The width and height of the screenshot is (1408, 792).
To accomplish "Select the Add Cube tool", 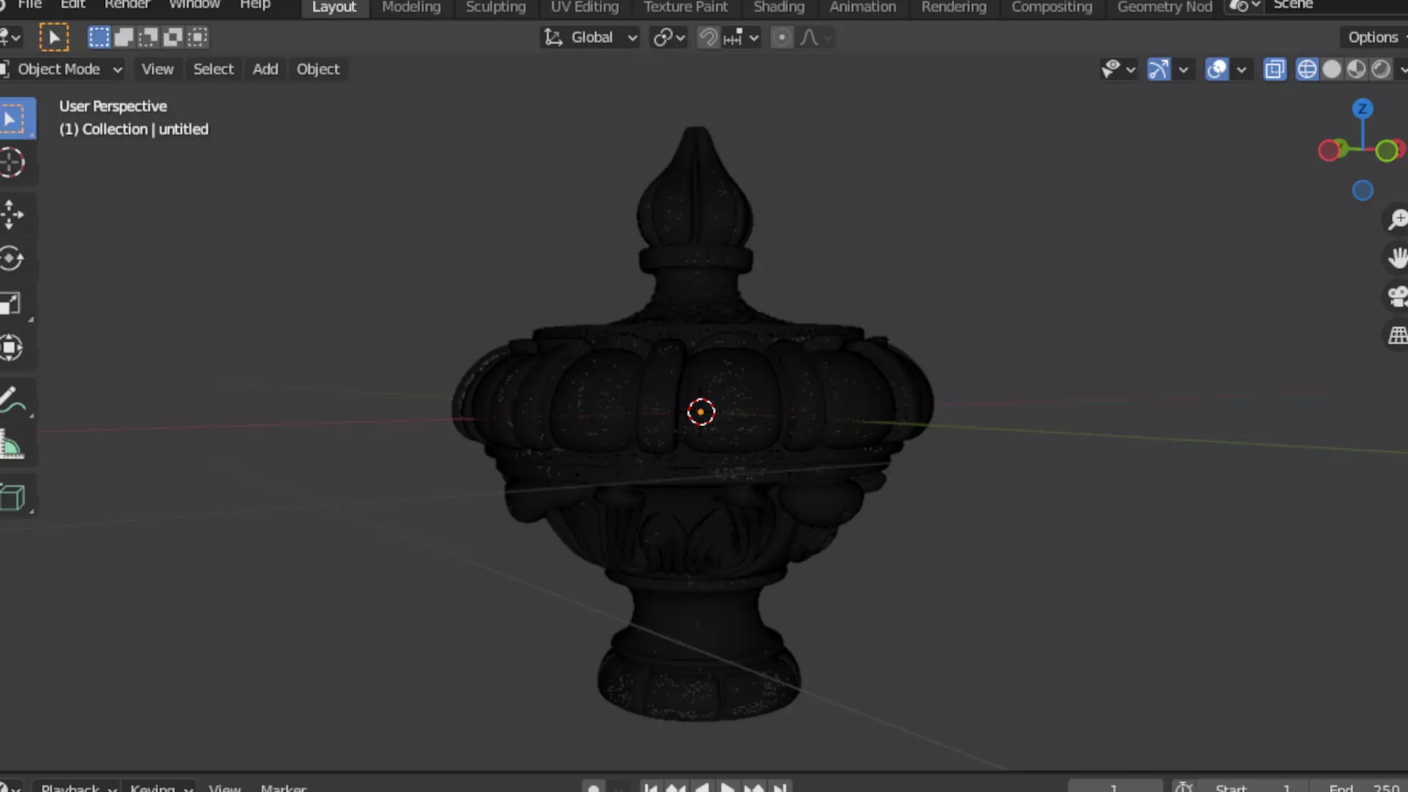I will 12,497.
